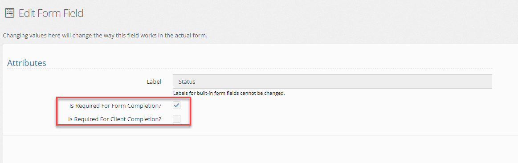The width and height of the screenshot is (518, 163).
Task: Click the blank right end of the Status field
Action: (462, 81)
